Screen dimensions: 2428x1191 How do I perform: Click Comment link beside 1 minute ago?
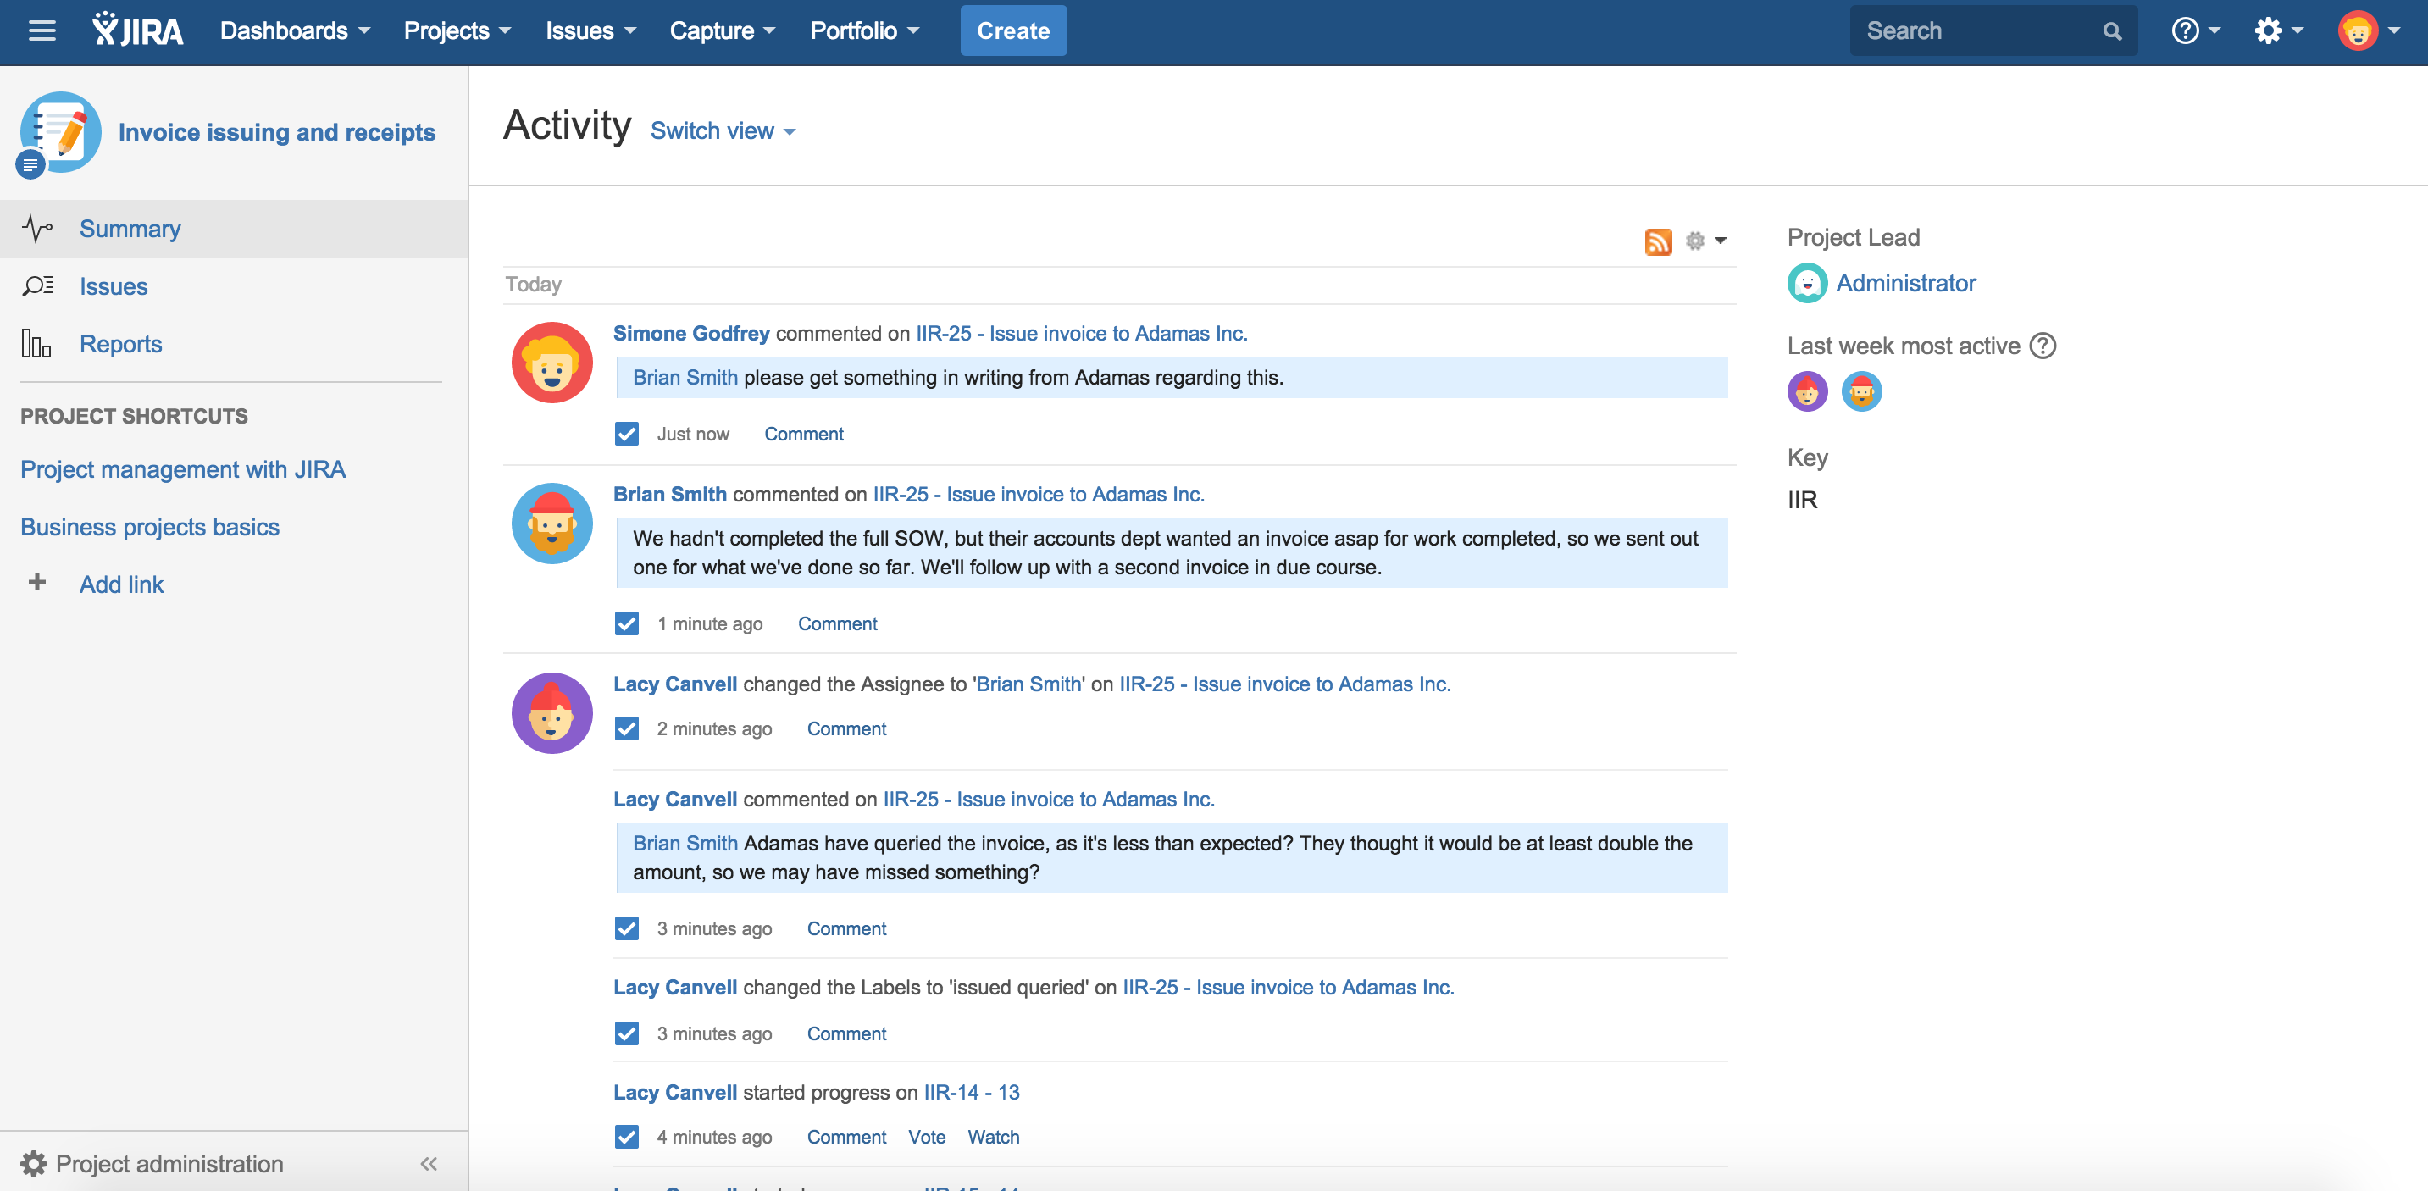(838, 623)
